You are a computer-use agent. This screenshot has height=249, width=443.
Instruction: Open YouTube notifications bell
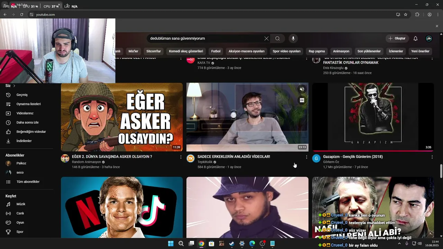coord(415,38)
